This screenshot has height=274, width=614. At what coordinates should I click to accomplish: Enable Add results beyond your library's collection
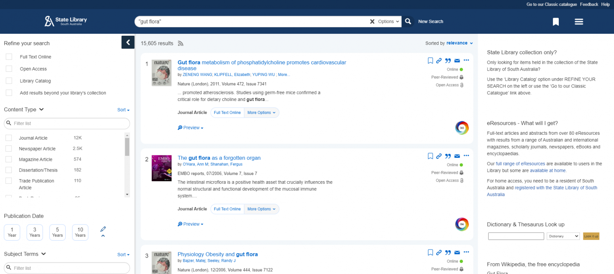coord(9,93)
